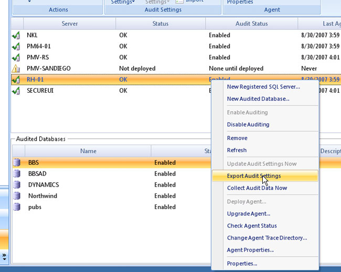The width and height of the screenshot is (341, 272).
Task: Click the DYNAMICS database icon
Action: point(17,184)
